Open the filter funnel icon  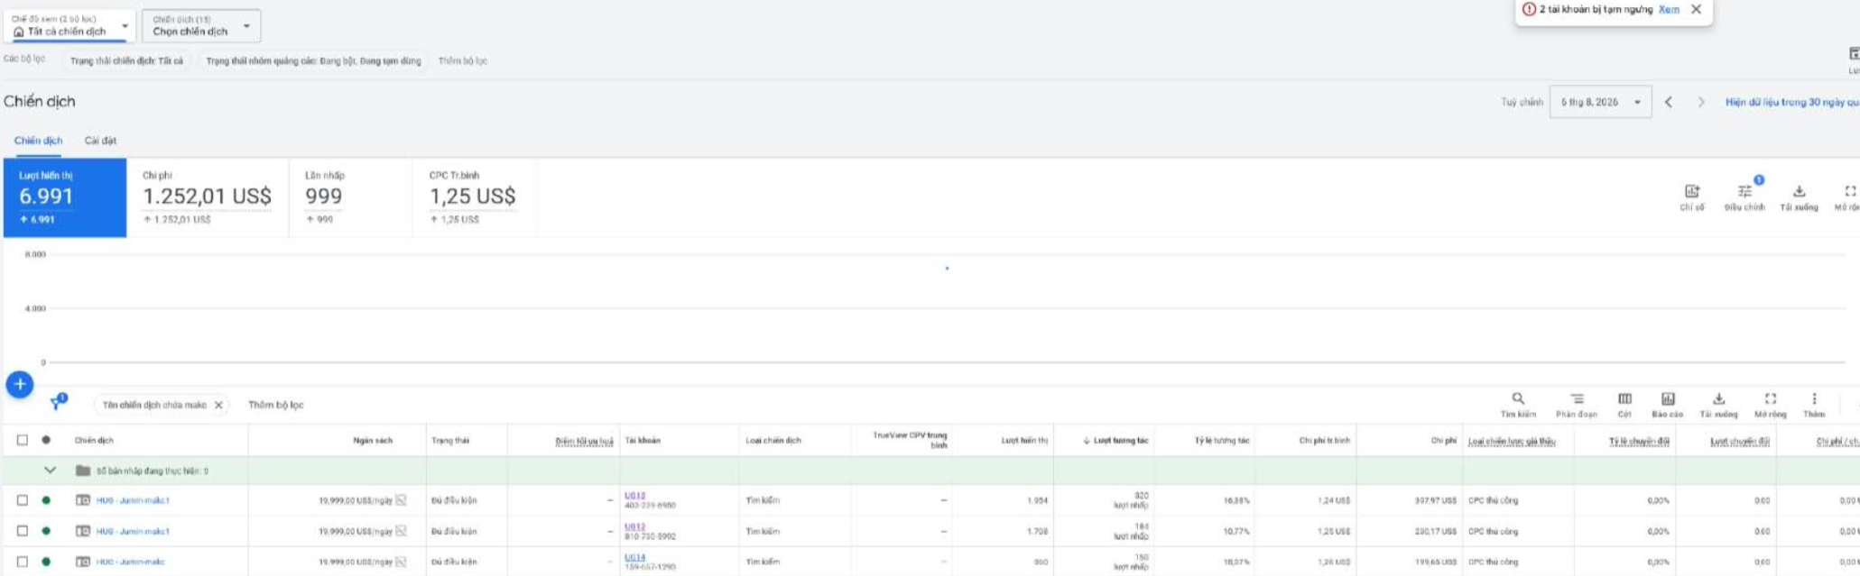tap(58, 402)
